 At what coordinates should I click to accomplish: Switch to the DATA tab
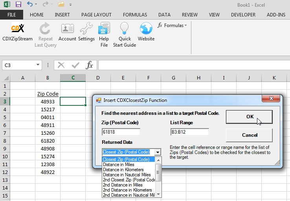pyautogui.click(x=164, y=15)
